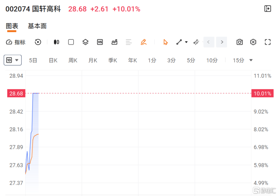The height and width of the screenshot is (196, 278).
Task: Select the 1分 interval
Action: pos(152,60)
